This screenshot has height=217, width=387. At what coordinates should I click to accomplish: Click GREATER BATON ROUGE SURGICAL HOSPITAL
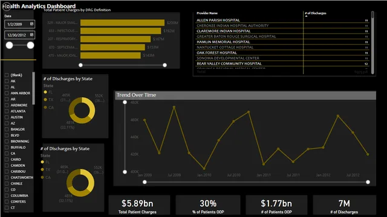[x=282, y=36]
